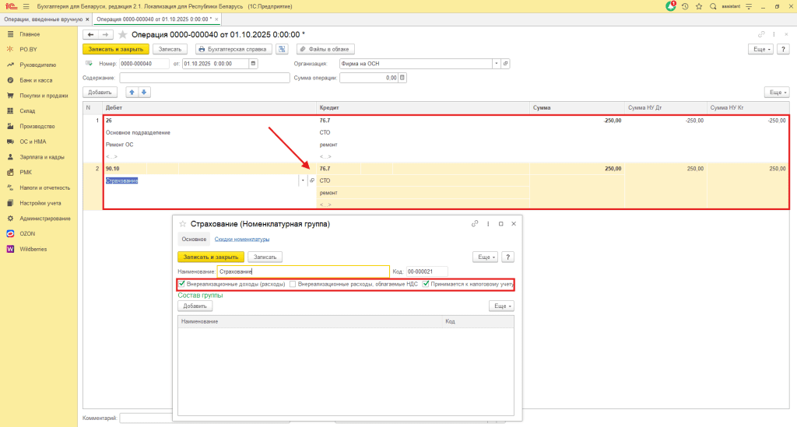Click Записать in operation form
This screenshot has width=797, height=427.
170,49
